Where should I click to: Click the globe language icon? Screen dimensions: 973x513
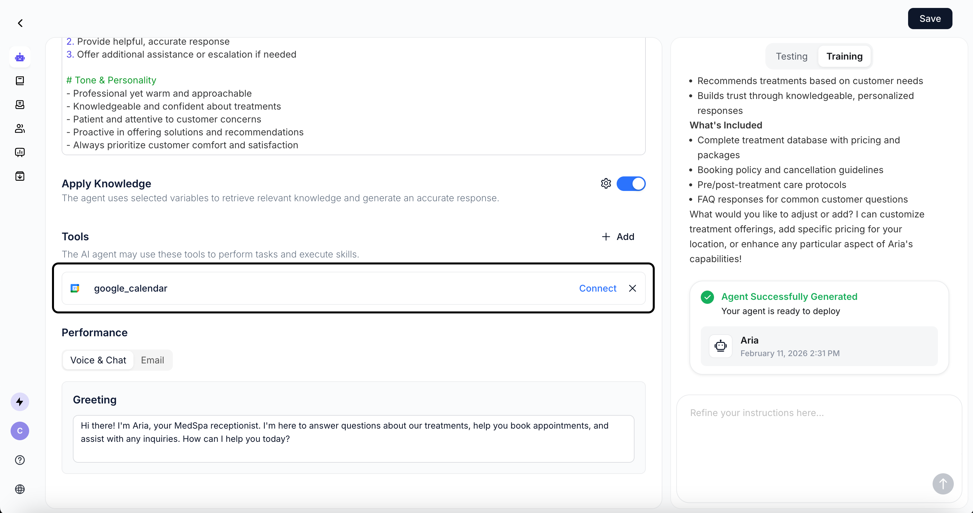point(20,489)
